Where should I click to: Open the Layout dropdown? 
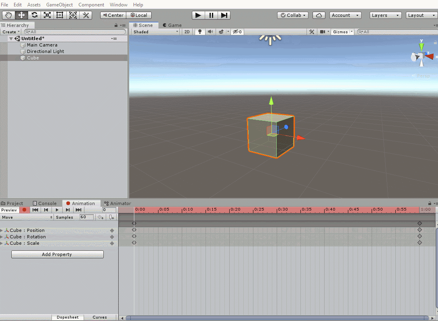(x=421, y=15)
